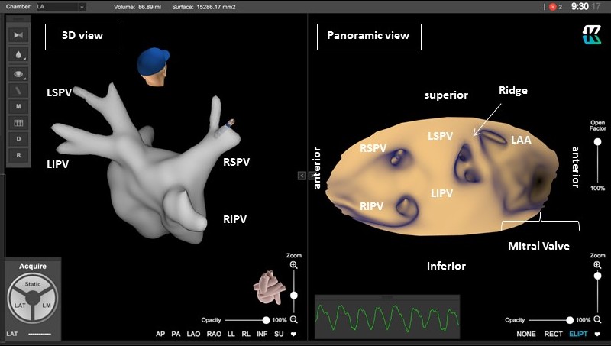Click the diagonal catheter tool icon

(x=18, y=91)
